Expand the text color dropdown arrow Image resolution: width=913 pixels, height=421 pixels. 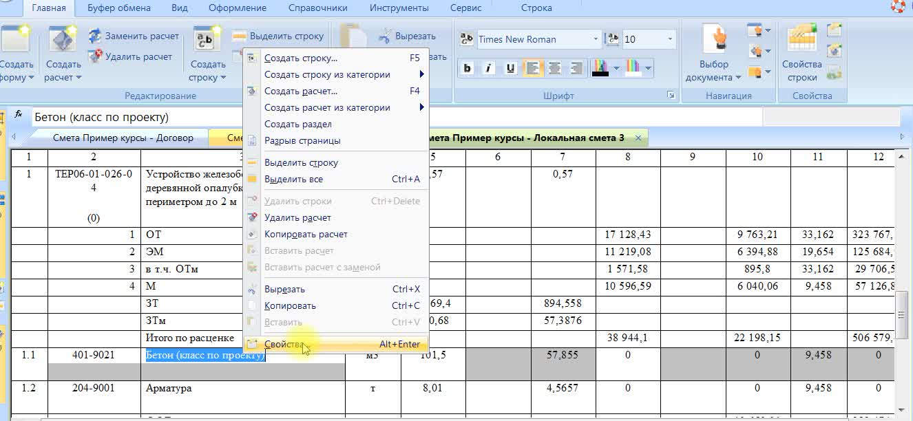(616, 68)
